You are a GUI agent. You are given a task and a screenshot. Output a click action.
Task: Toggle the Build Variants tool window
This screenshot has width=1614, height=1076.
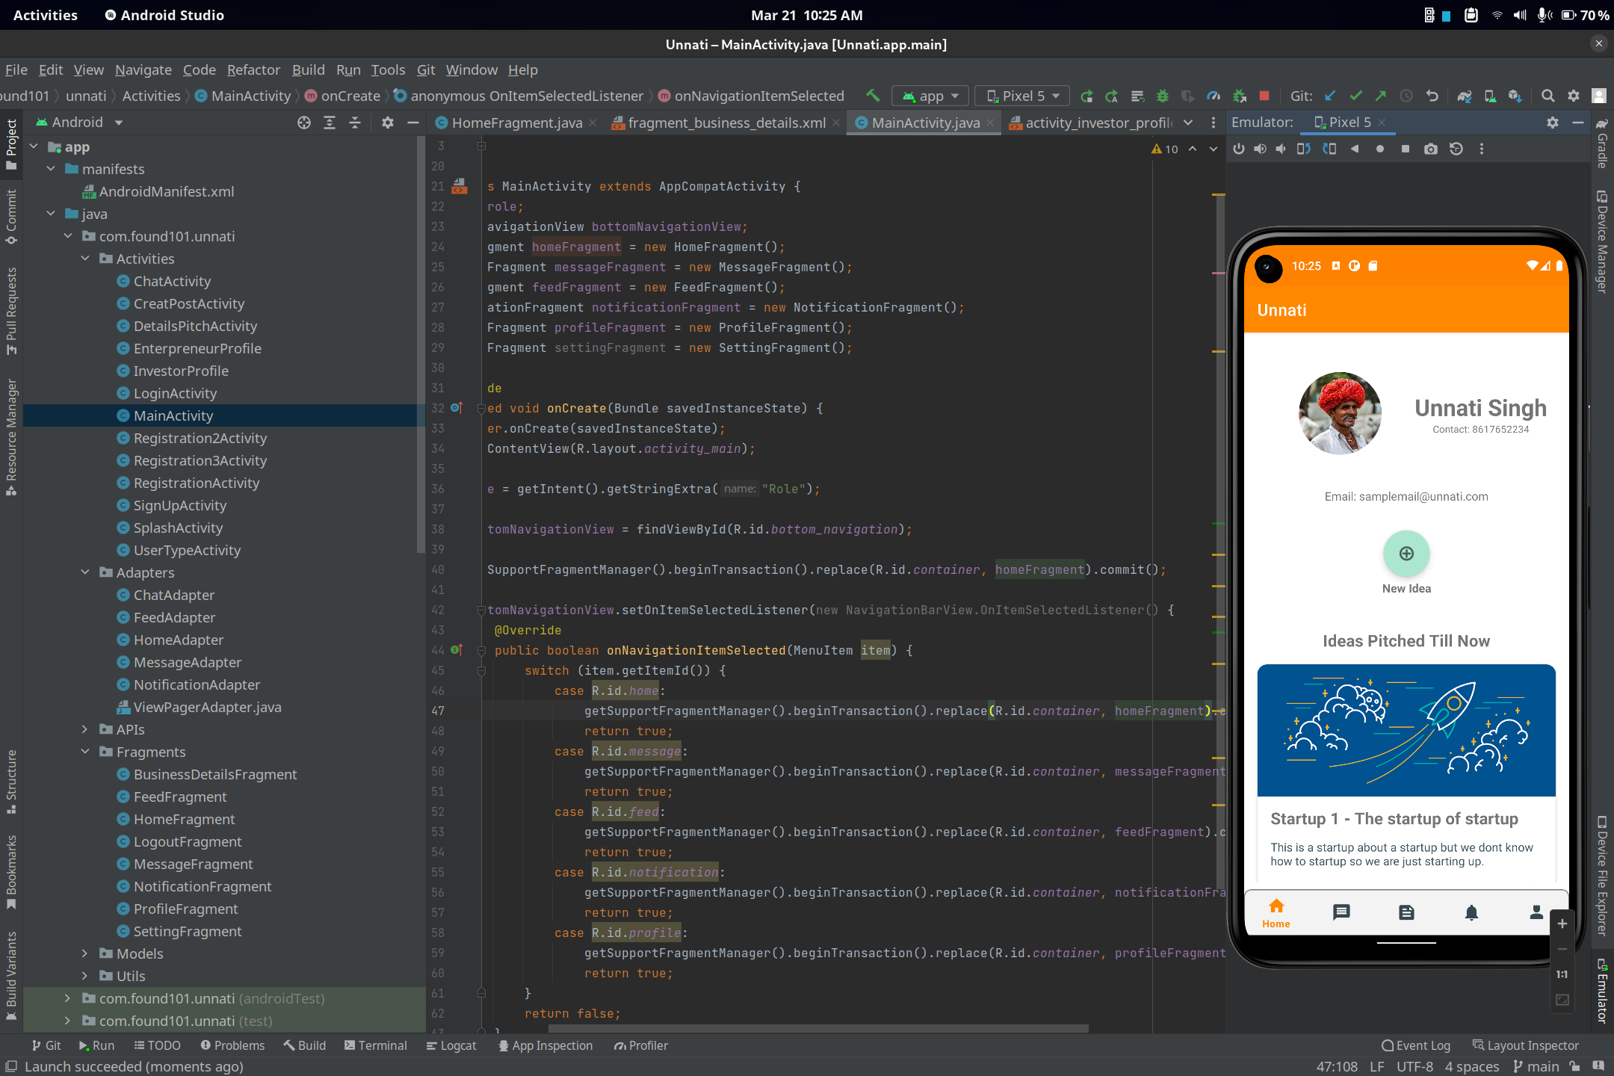pos(11,975)
